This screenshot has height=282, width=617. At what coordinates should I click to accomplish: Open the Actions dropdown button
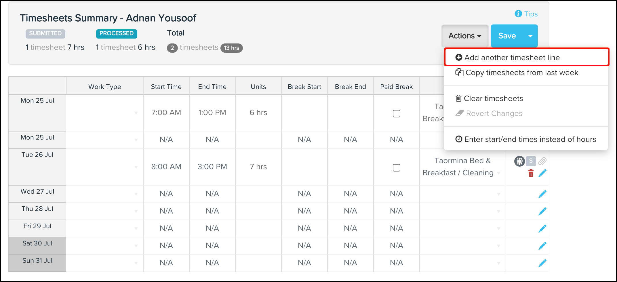pyautogui.click(x=464, y=36)
